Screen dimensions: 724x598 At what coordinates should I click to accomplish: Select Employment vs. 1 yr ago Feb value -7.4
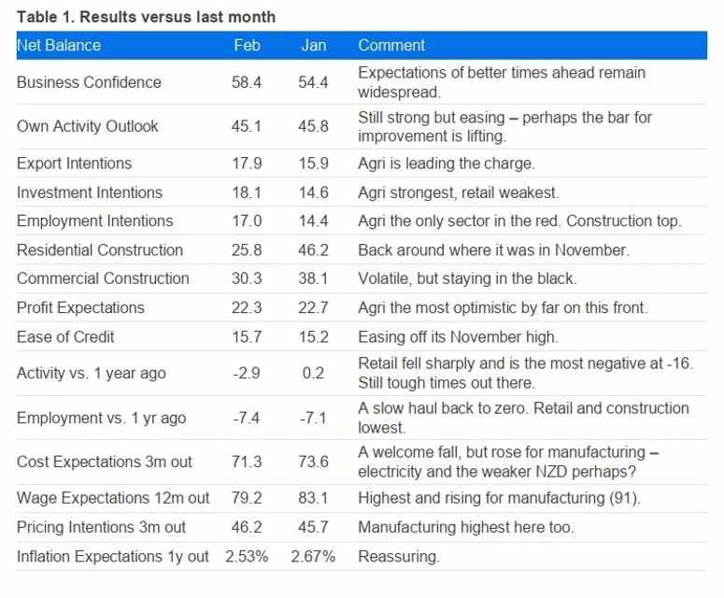247,418
